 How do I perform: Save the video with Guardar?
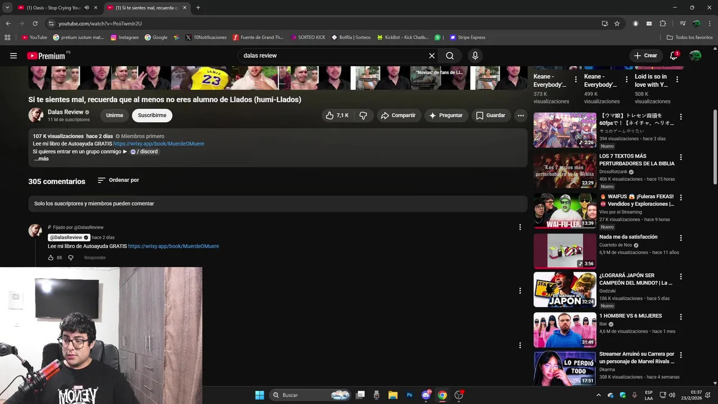point(491,116)
